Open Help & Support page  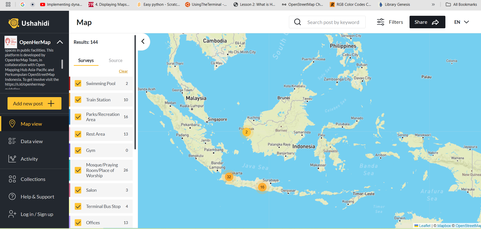(x=37, y=197)
